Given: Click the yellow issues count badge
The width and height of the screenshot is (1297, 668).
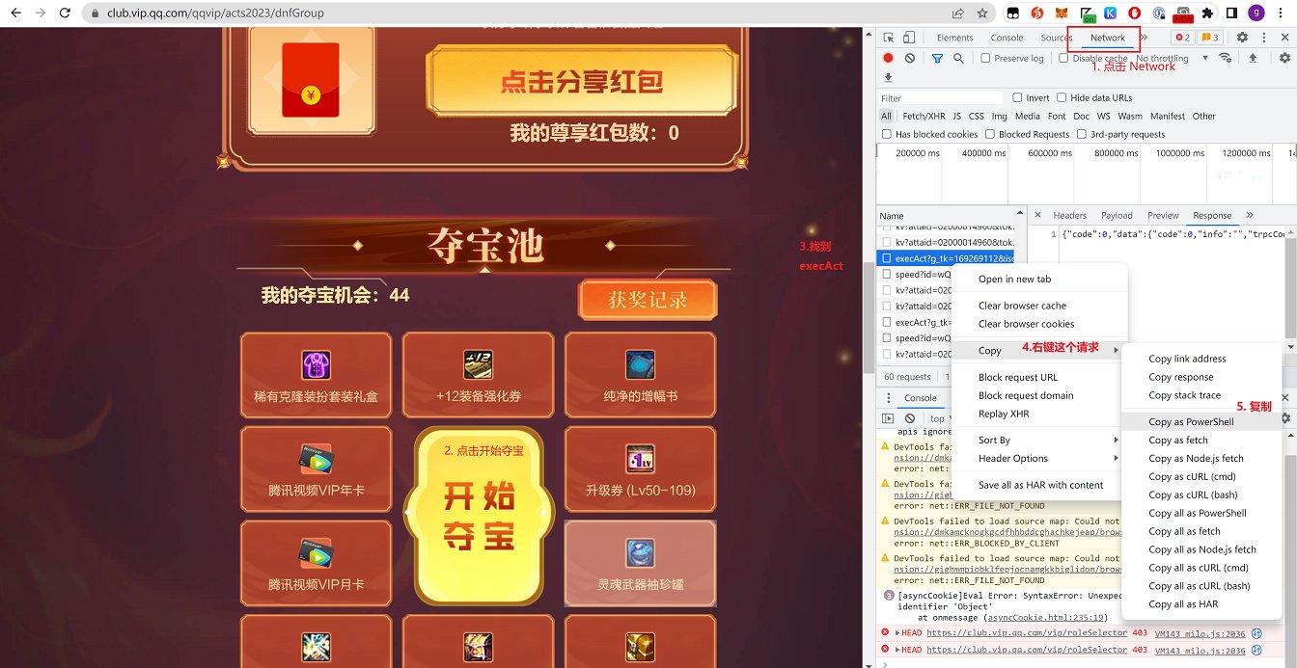Looking at the screenshot, I should 1210,38.
